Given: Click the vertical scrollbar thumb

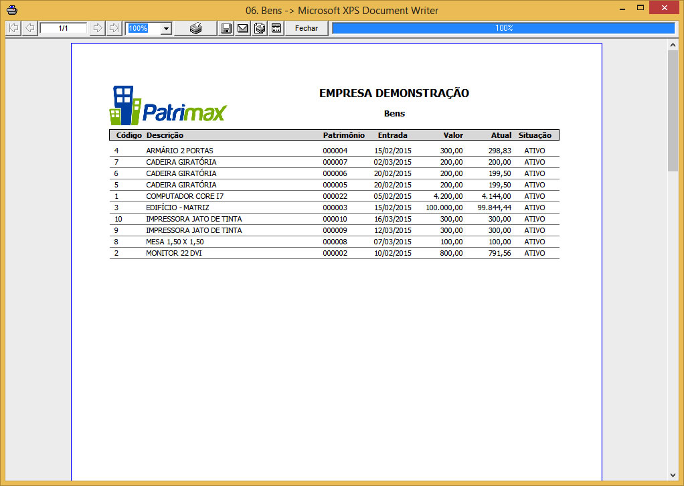Looking at the screenshot, I should tap(673, 111).
